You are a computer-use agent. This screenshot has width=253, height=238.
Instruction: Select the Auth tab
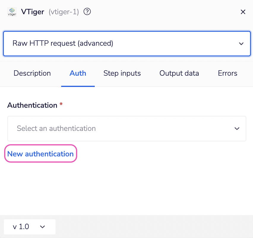pos(78,73)
